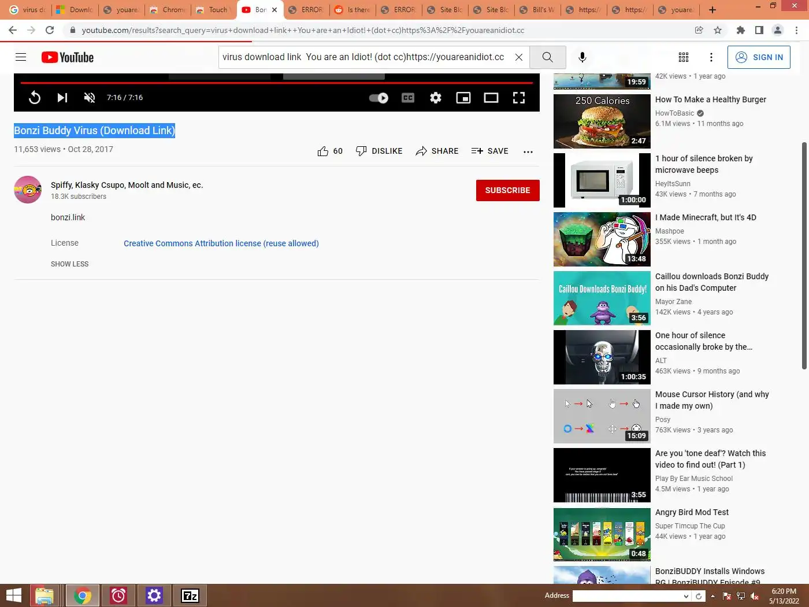The height and width of the screenshot is (607, 809).
Task: Seek on the red video progress bar
Action: (x=276, y=83)
